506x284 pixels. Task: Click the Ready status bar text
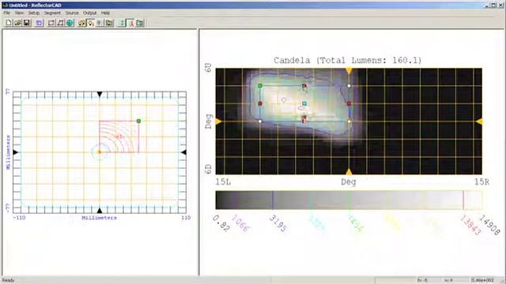pos(9,281)
